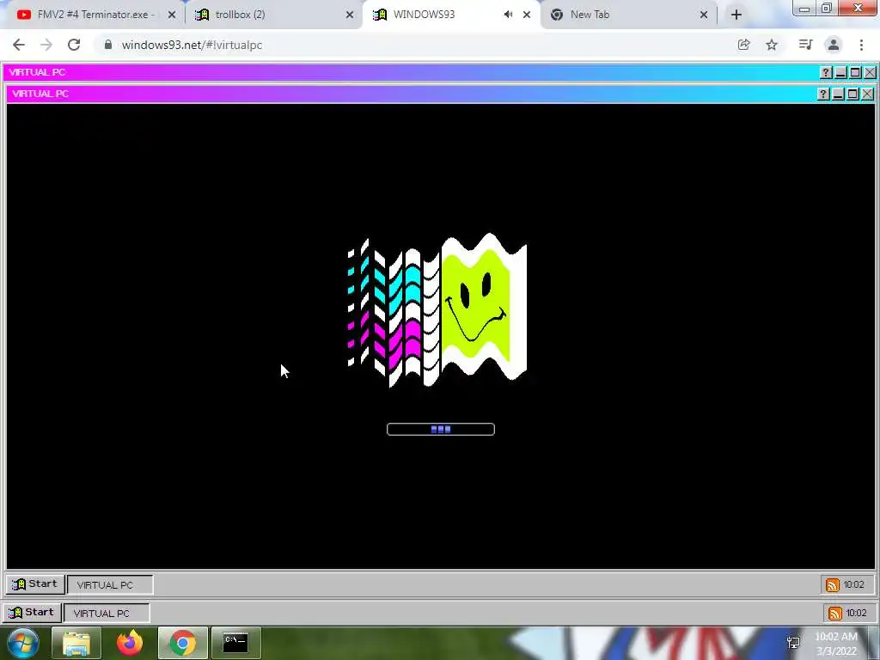Go back to the previous page
This screenshot has height=660, width=880.
[19, 45]
